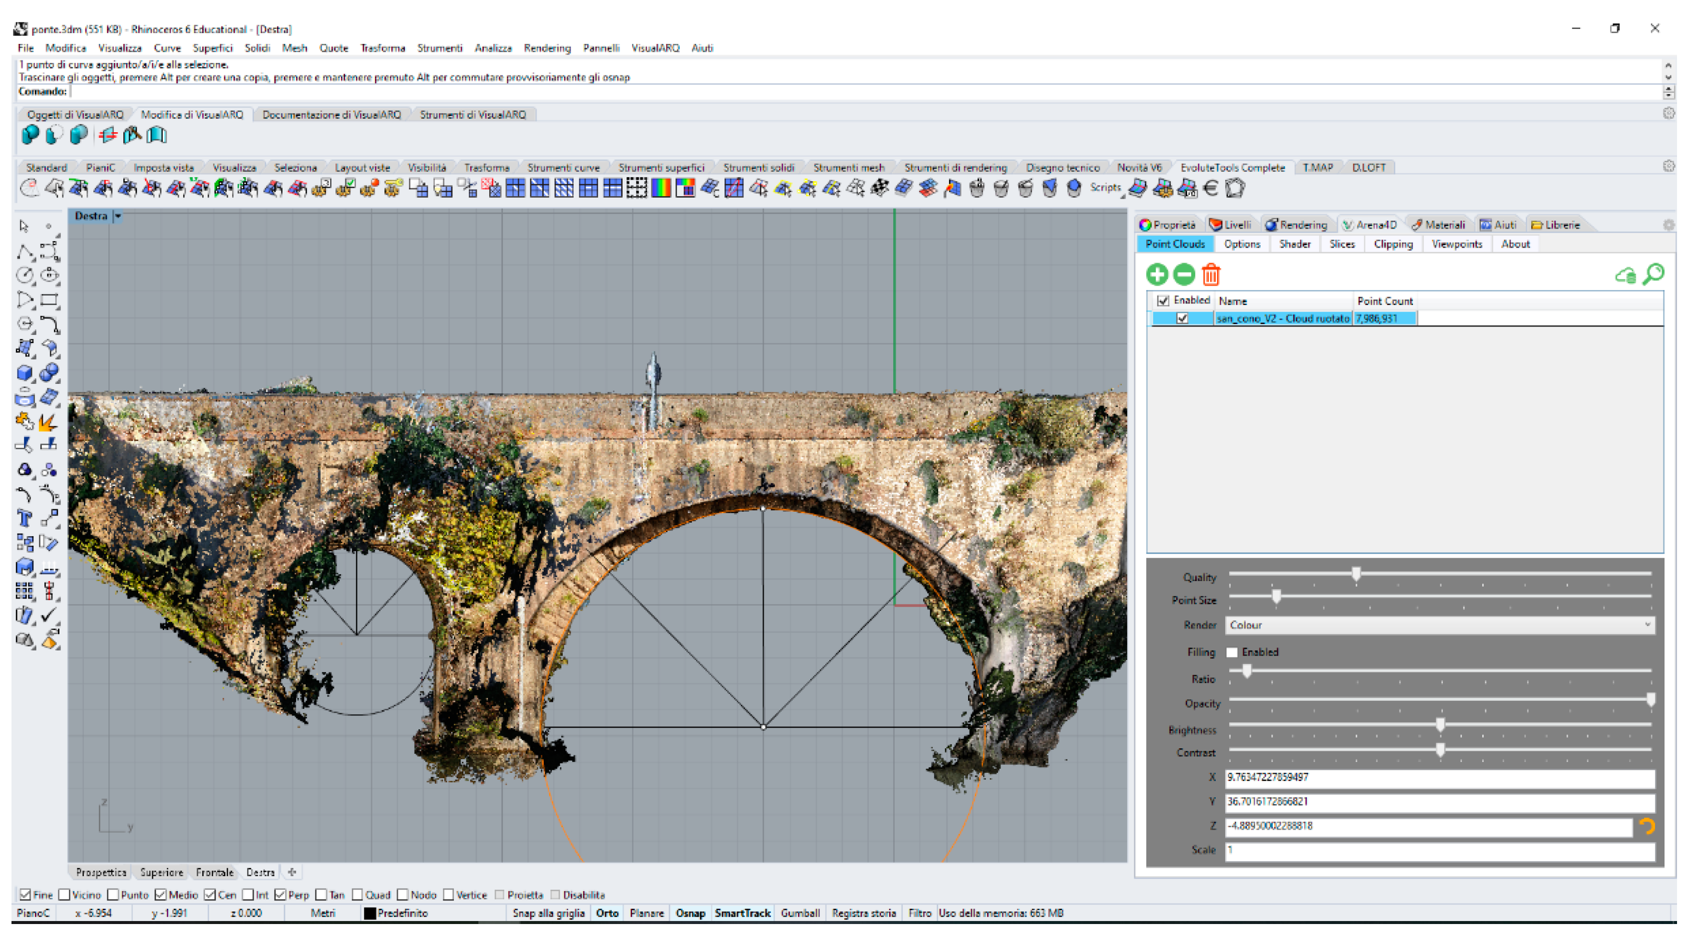Click the green add point cloud button
Viewport: 1690px width, 944px height.
click(x=1157, y=274)
